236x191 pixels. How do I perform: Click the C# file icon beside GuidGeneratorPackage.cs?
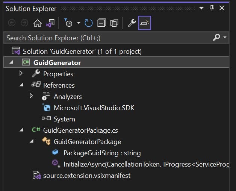(x=36, y=130)
